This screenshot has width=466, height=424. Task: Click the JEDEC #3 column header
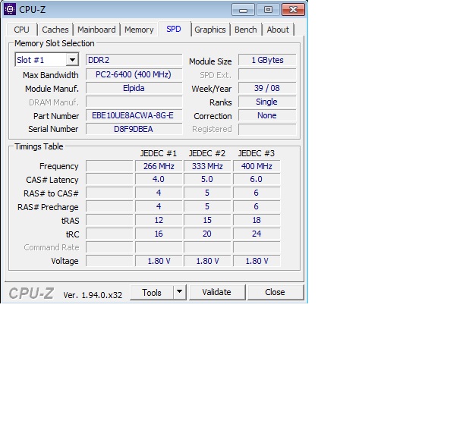tap(257, 153)
